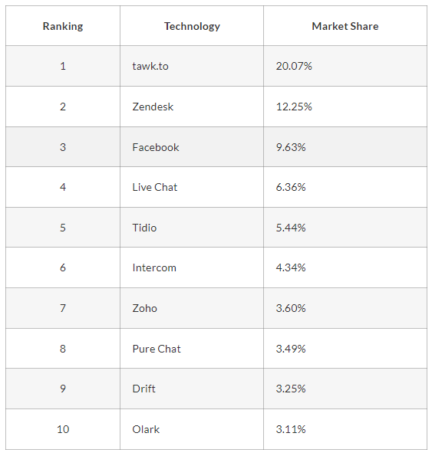
Task: Click the Live Chat table entry
Action: (154, 187)
